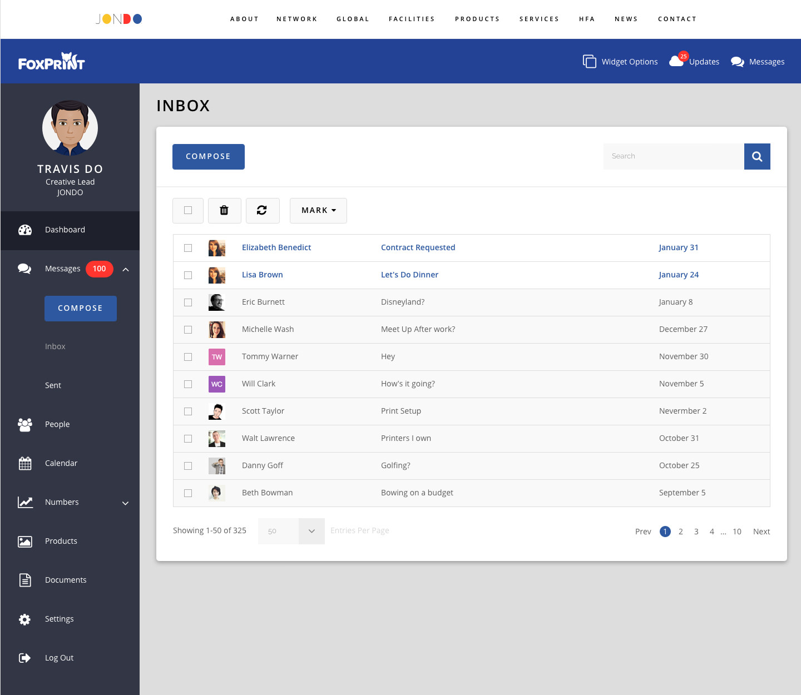Click the Documents file icon
The image size is (801, 695).
[x=25, y=580]
